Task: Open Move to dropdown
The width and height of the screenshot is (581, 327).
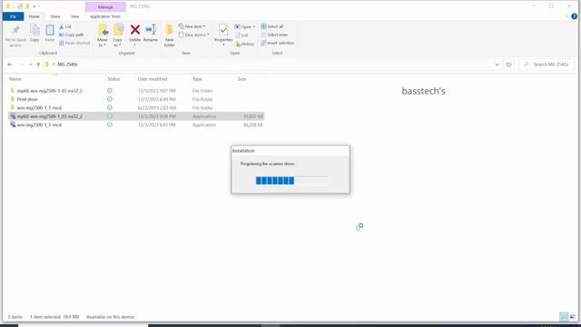Action: point(103,45)
